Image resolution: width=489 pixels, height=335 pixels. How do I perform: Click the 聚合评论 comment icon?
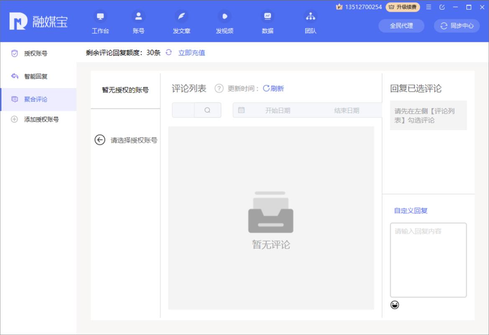point(14,99)
